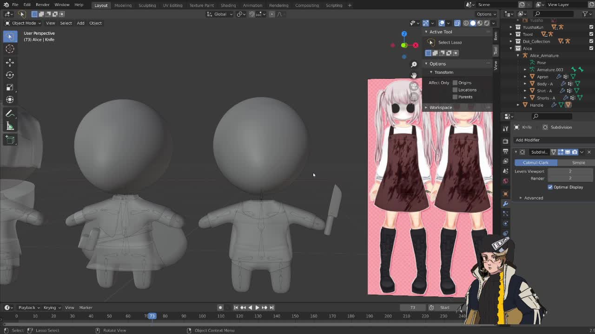Click the Pan hand viewport icon
595x334 pixels.
tap(414, 75)
